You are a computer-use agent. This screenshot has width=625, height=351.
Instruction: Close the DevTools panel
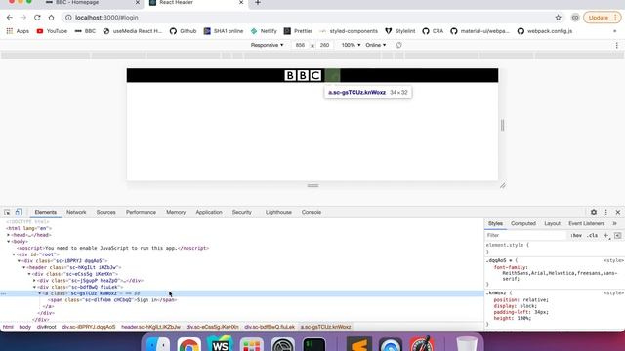click(618, 213)
